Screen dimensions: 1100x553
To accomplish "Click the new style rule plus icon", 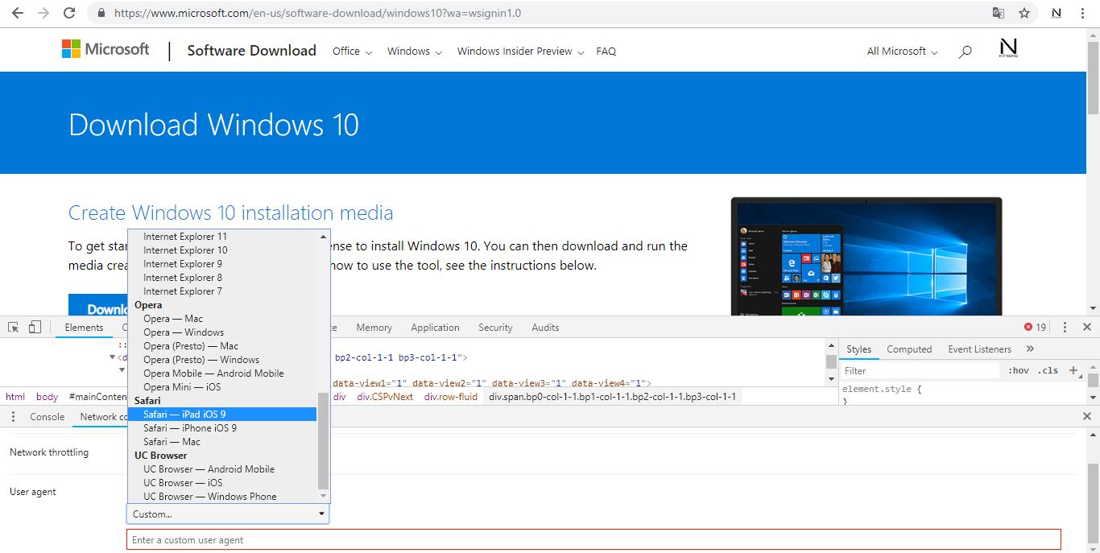I will [x=1073, y=370].
